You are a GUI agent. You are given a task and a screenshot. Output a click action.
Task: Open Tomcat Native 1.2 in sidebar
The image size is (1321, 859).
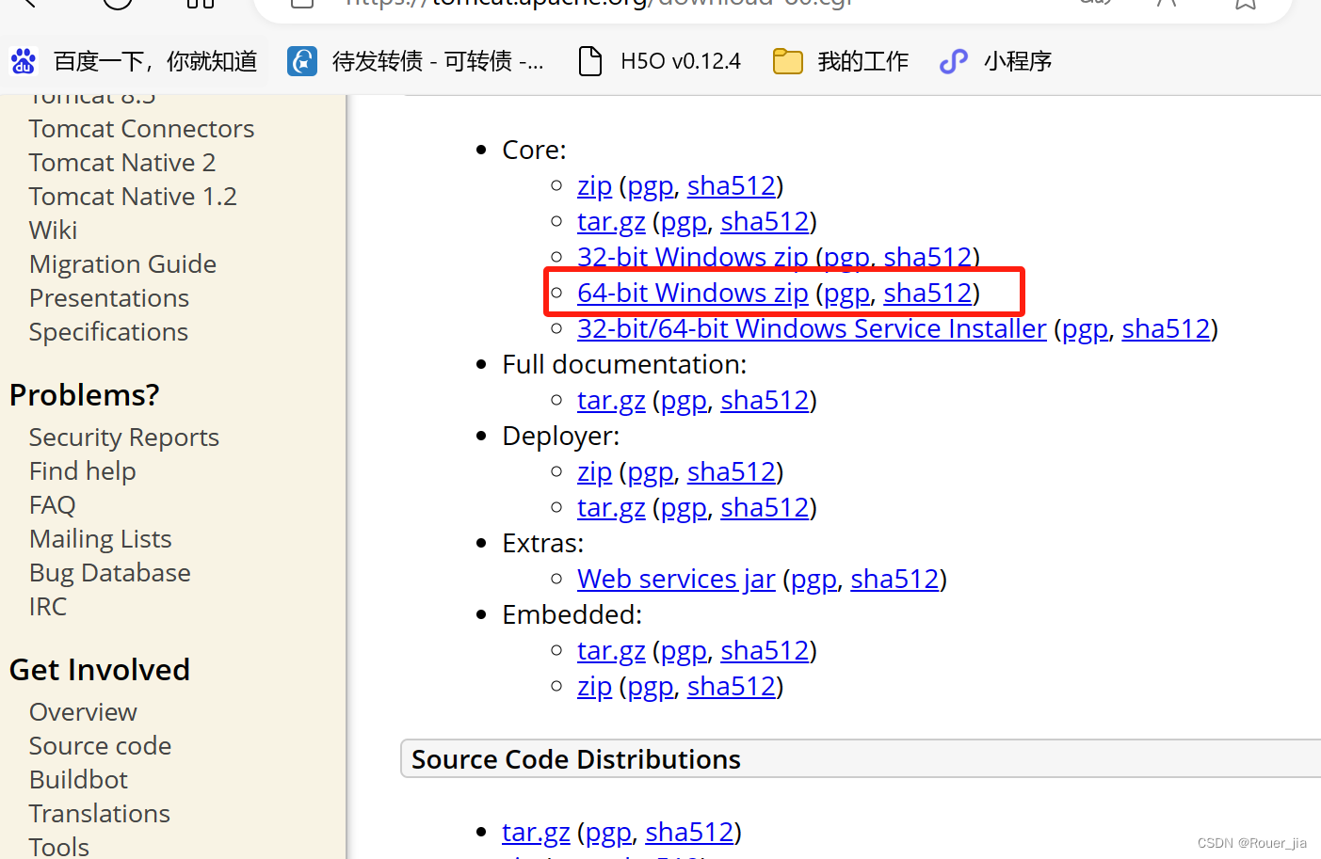(133, 197)
